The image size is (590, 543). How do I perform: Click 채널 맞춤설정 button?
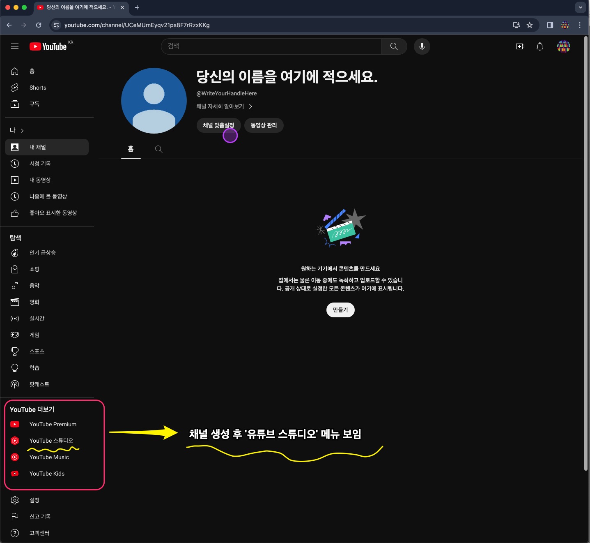218,125
